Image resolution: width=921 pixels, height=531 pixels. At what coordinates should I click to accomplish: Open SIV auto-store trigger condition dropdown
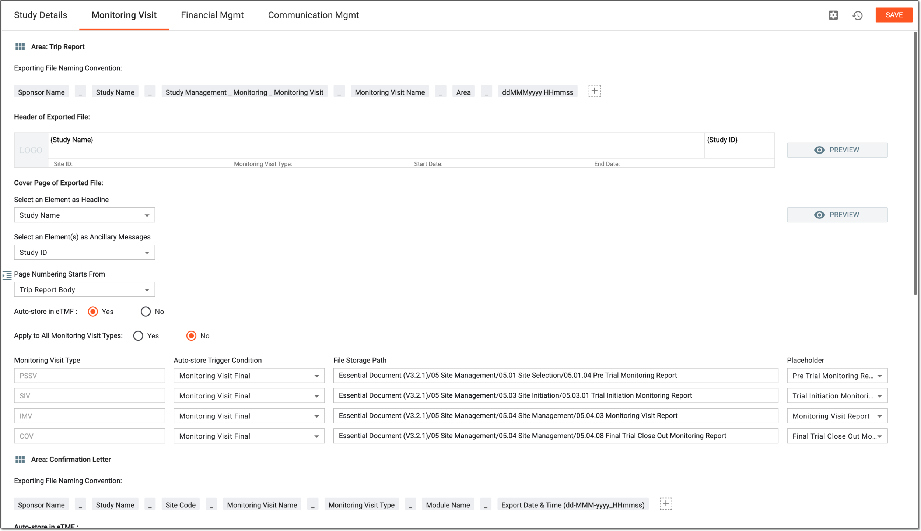[x=249, y=396]
